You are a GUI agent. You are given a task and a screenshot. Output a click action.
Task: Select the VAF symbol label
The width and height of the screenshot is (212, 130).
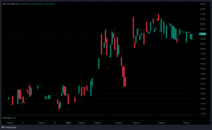tap(4, 4)
